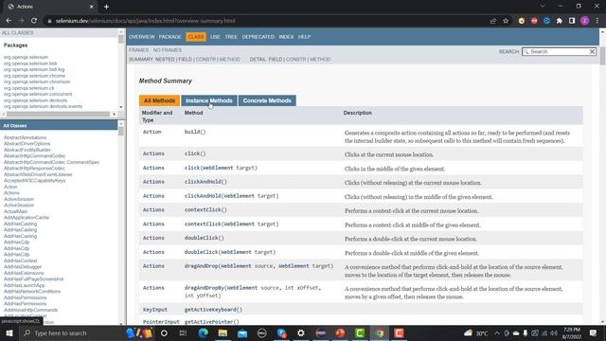
Task: Open the site info lock icon
Action: (x=49, y=21)
